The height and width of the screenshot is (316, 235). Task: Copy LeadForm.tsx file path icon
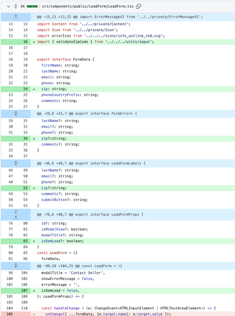coord(138,6)
